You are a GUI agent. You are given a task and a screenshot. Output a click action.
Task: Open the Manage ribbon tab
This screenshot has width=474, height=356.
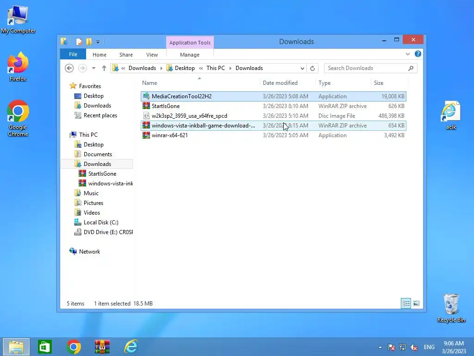click(x=190, y=55)
